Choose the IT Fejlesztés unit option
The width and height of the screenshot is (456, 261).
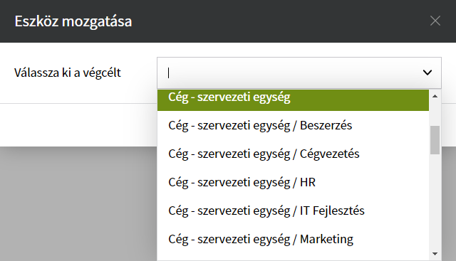pyautogui.click(x=293, y=211)
